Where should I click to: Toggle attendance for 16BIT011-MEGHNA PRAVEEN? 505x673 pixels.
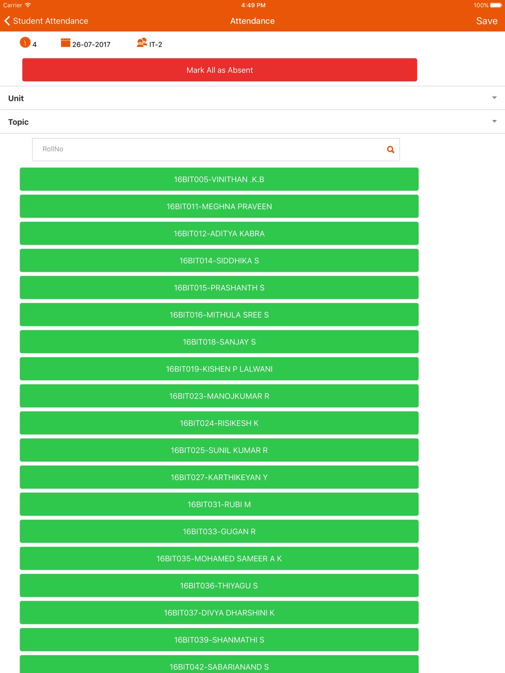[x=219, y=206]
